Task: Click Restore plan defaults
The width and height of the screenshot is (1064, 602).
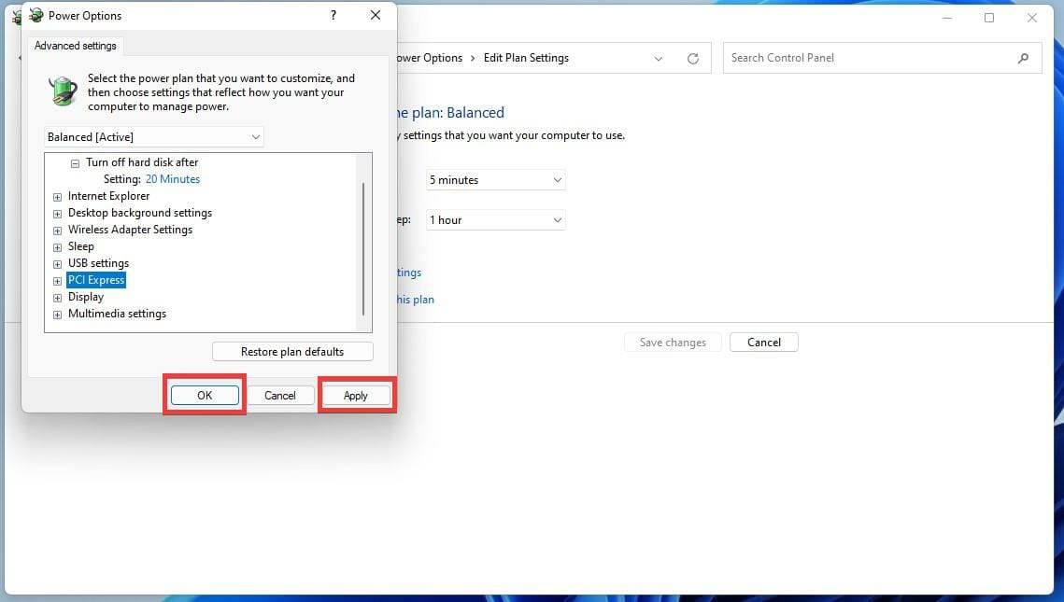Action: (291, 351)
